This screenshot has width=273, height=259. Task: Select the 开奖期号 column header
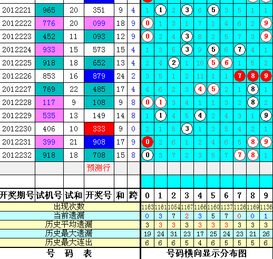[17, 195]
